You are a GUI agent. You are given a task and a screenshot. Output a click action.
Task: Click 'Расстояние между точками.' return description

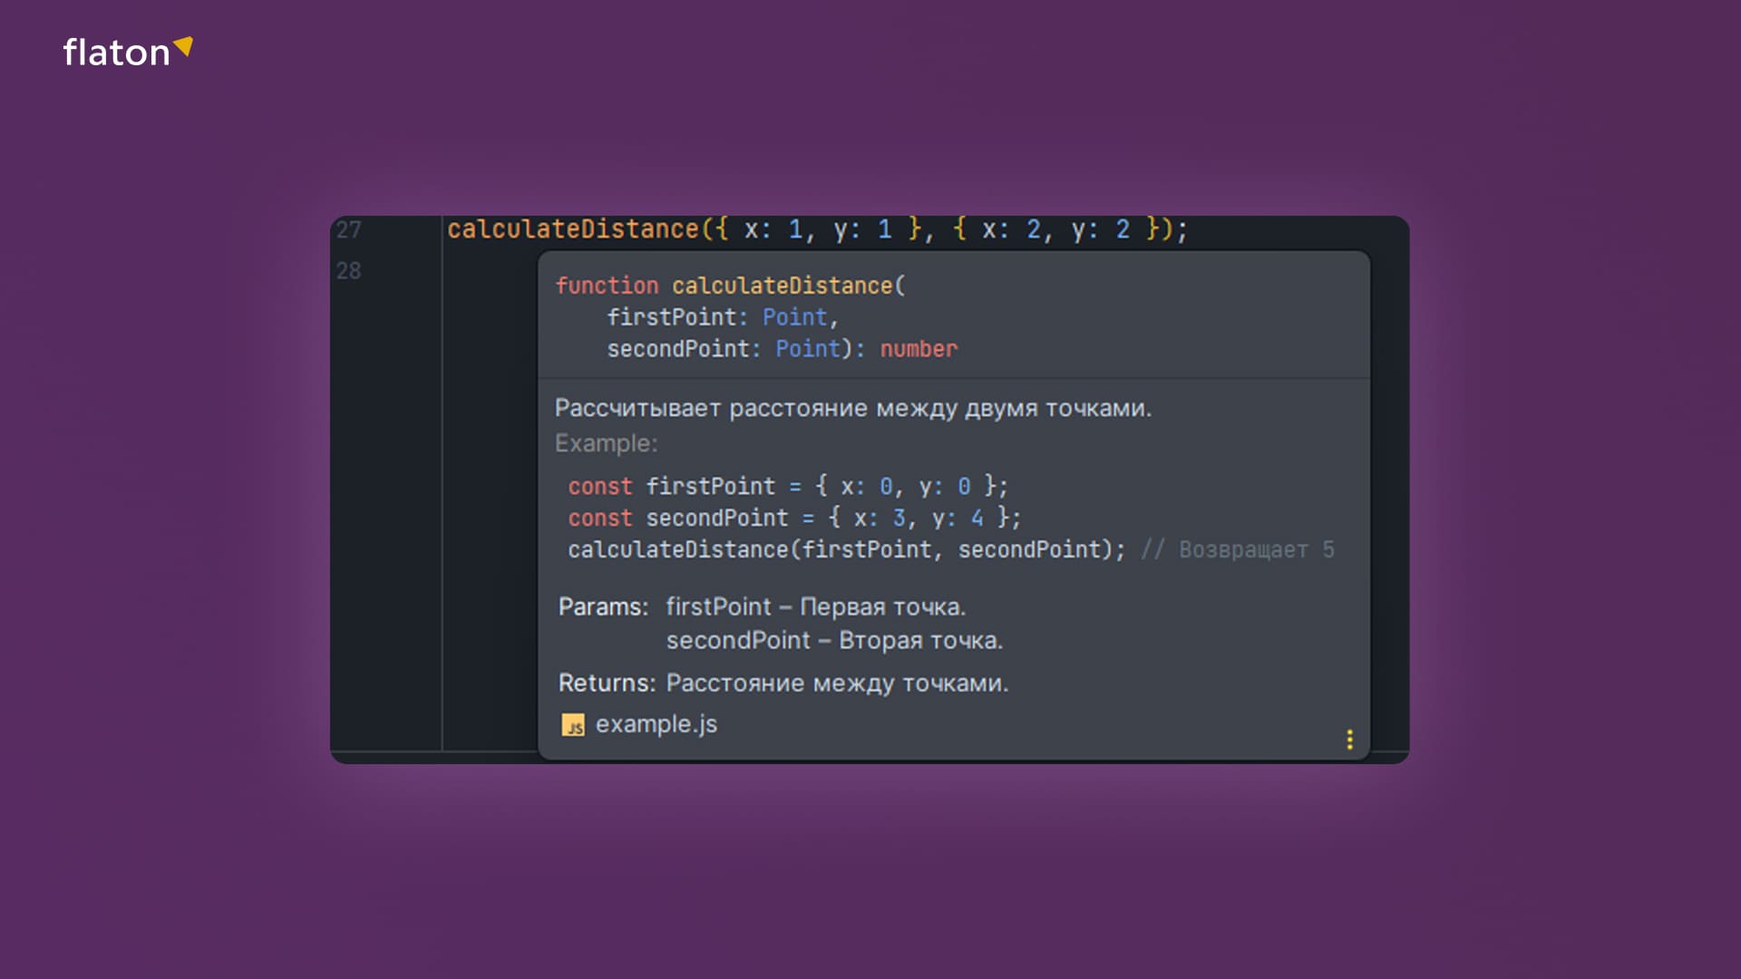click(x=837, y=683)
